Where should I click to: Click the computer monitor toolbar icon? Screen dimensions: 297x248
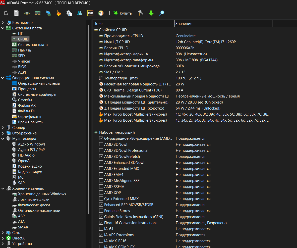coord(48,13)
